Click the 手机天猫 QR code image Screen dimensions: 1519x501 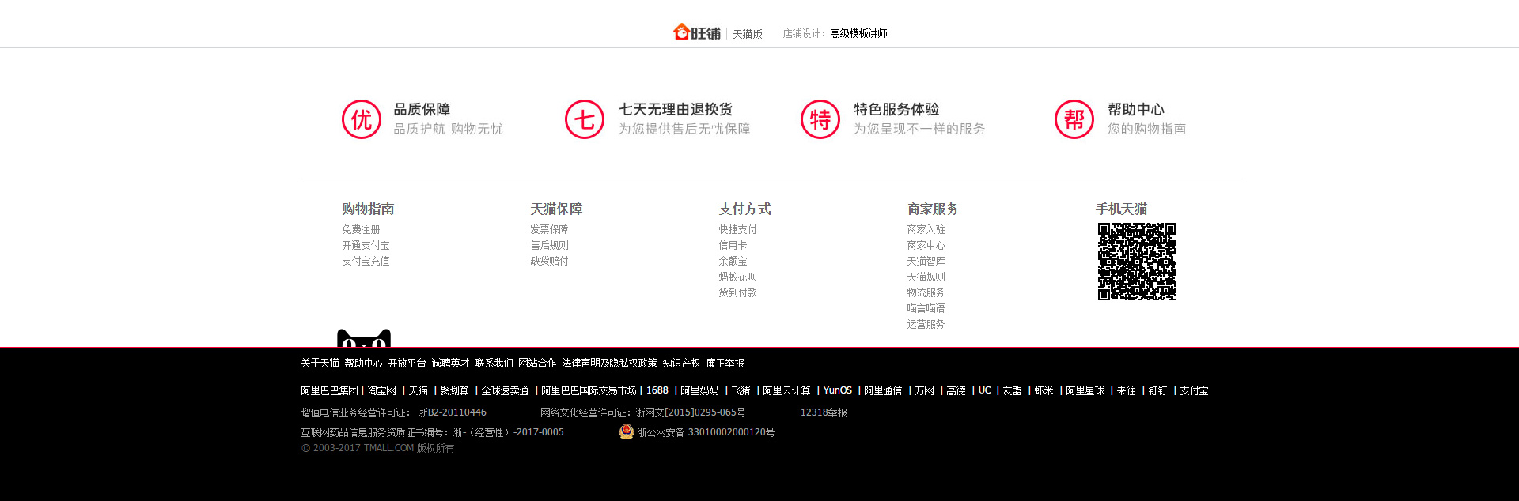[x=1137, y=262]
